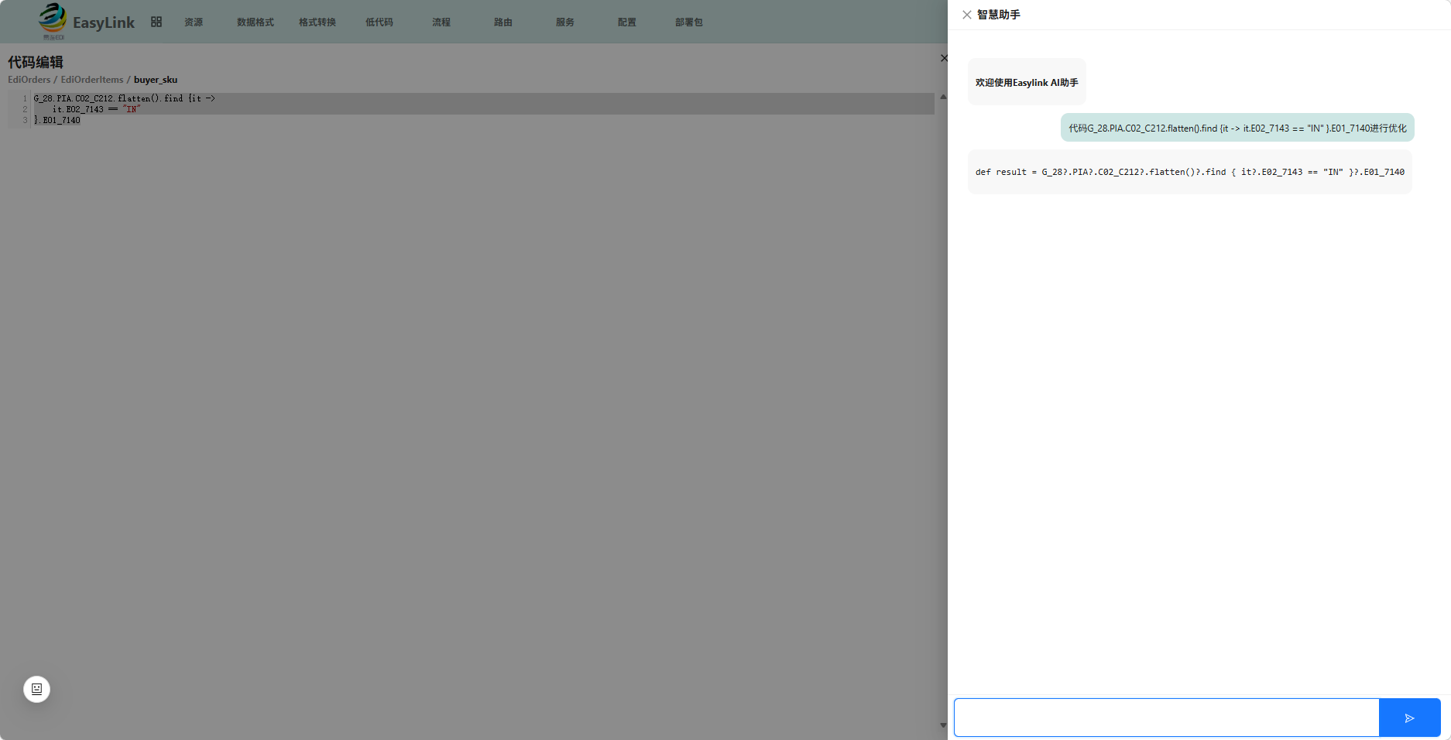Click the floating AI assistant robot icon
1451x740 pixels.
click(x=36, y=689)
